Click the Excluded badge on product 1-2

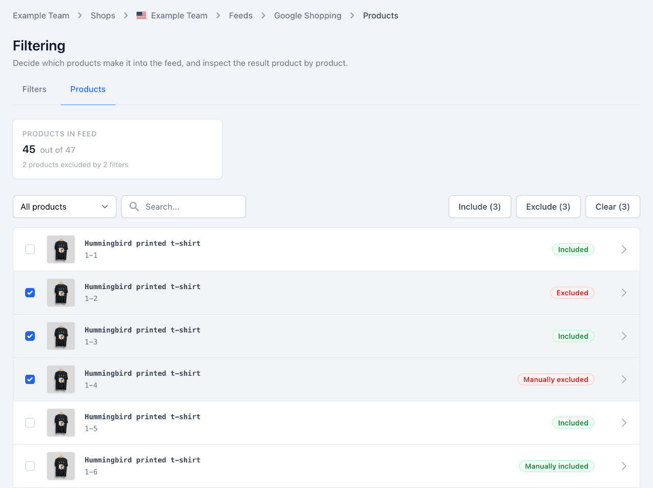(572, 293)
